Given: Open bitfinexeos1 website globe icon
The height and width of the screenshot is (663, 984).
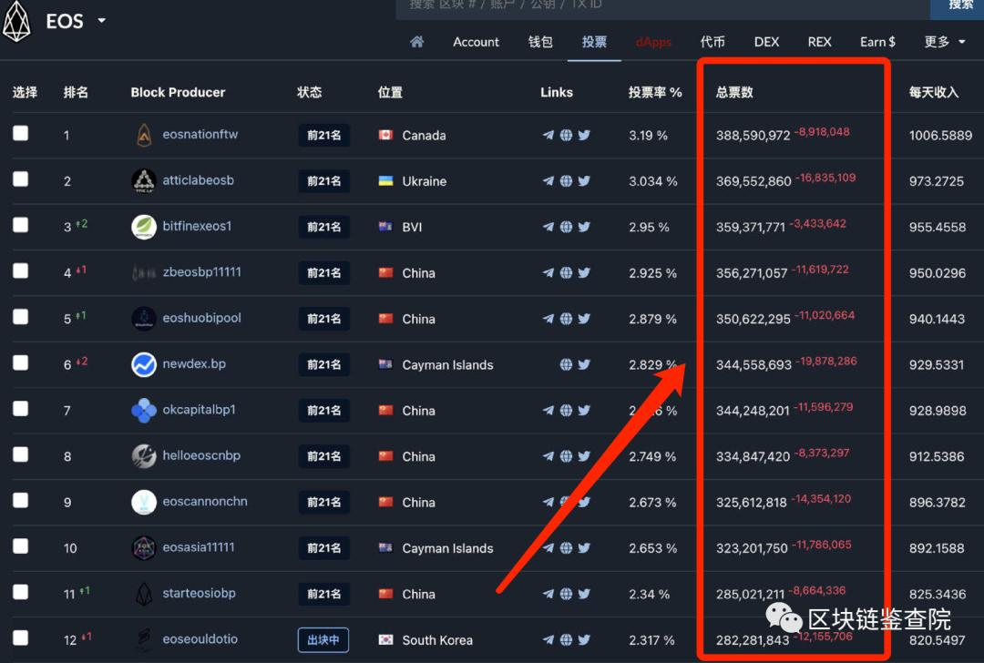Looking at the screenshot, I should point(566,227).
